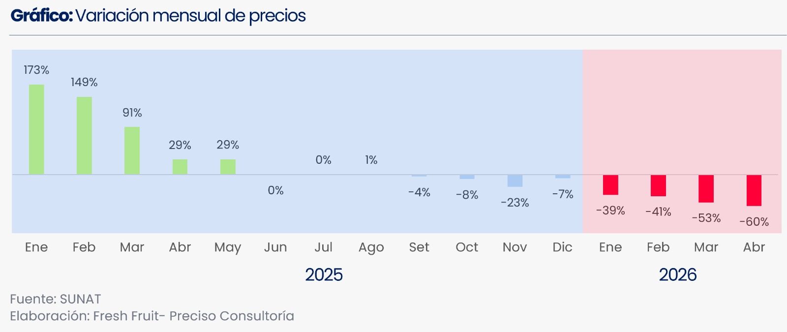Click the green 91% bar for Mar
The width and height of the screenshot is (787, 332).
132,151
